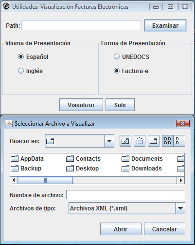This screenshot has height=245, width=195.
Task: Select the AppData folder
Action: [x=27, y=159]
